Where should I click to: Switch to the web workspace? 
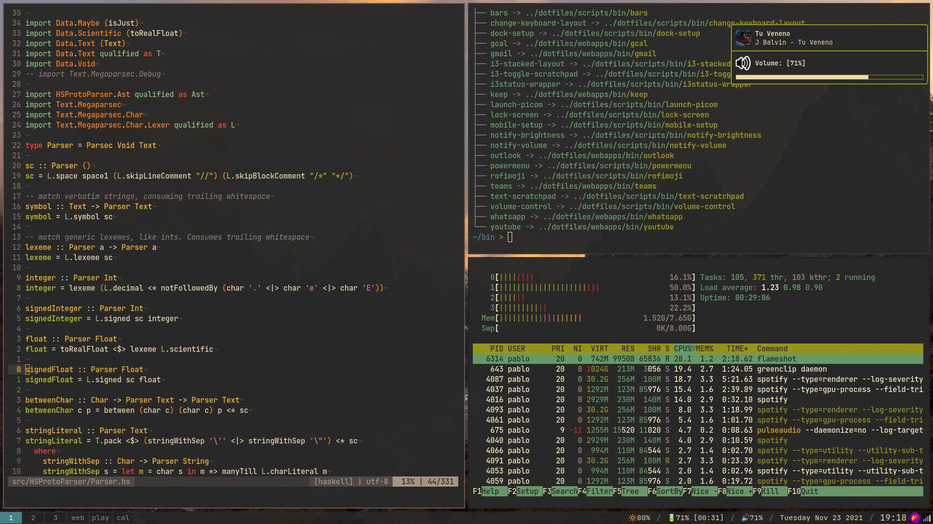(78, 518)
